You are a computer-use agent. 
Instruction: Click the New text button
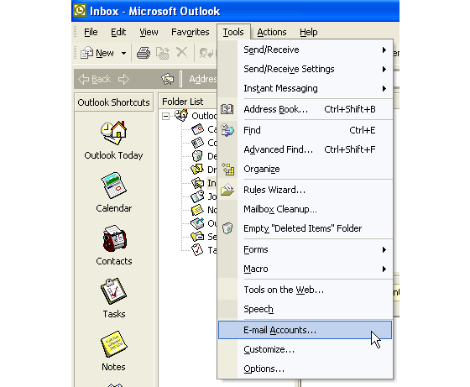105,54
